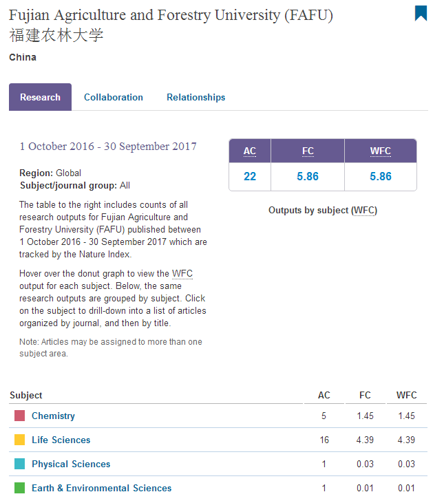Click the FC value 5.86
444x503 pixels.
click(308, 177)
